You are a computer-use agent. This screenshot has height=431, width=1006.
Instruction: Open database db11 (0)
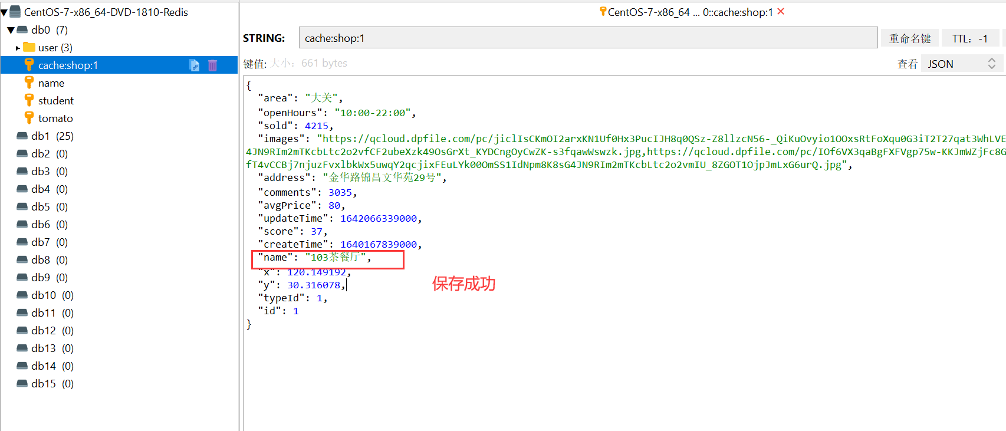tap(52, 313)
